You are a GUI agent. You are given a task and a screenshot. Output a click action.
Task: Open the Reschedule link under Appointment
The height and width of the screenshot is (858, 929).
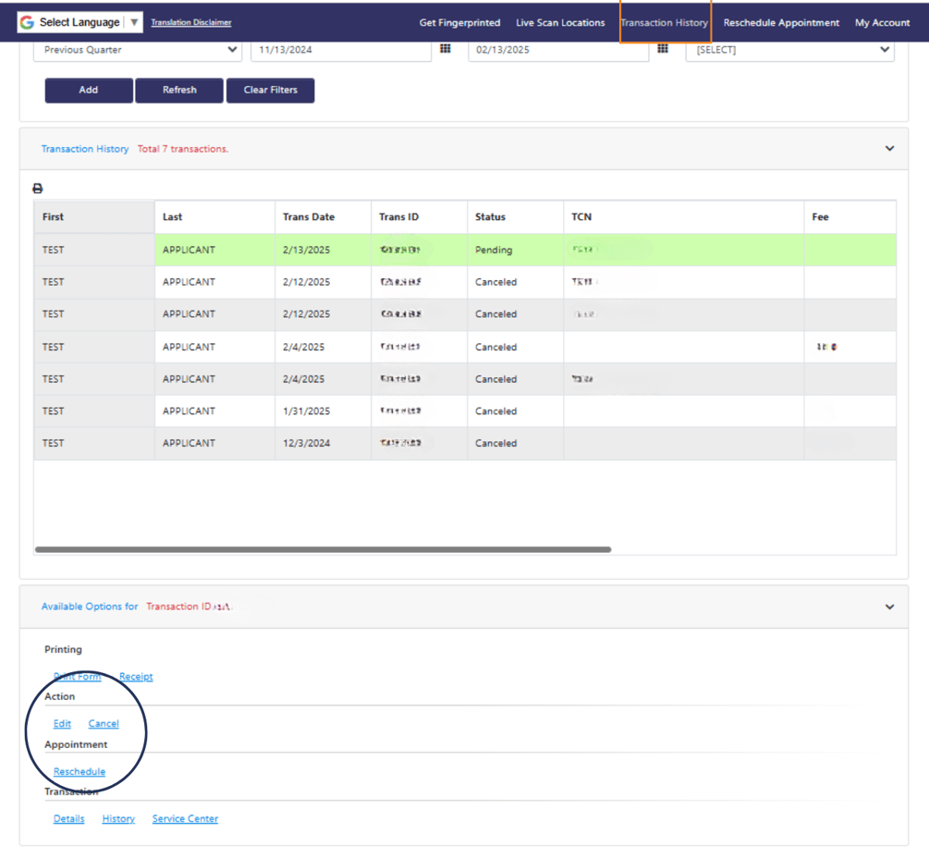click(79, 771)
